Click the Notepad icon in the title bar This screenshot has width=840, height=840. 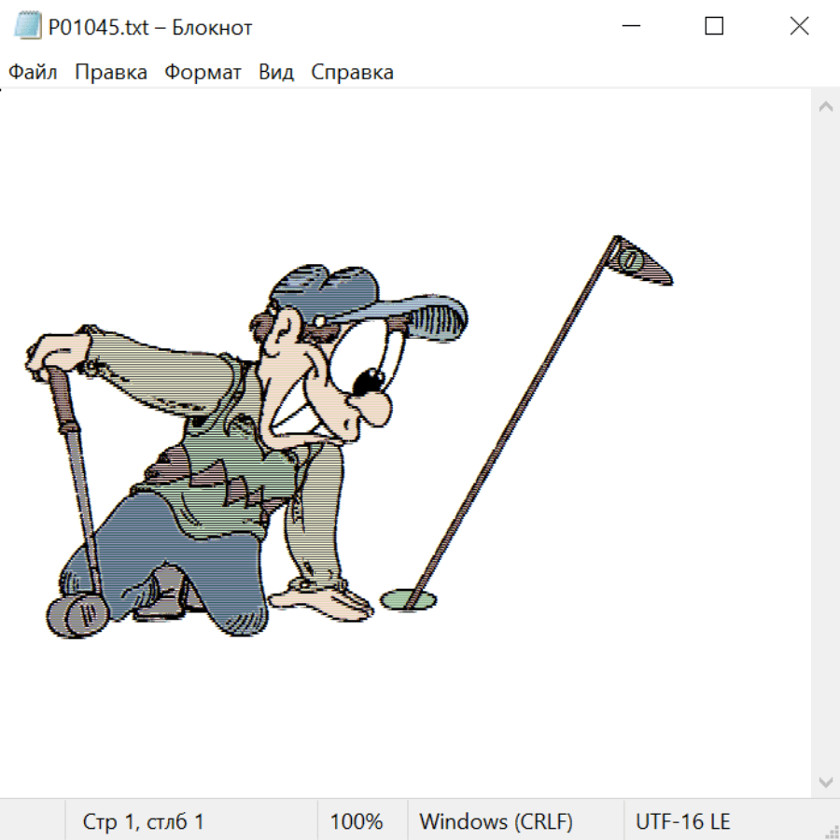point(27,26)
